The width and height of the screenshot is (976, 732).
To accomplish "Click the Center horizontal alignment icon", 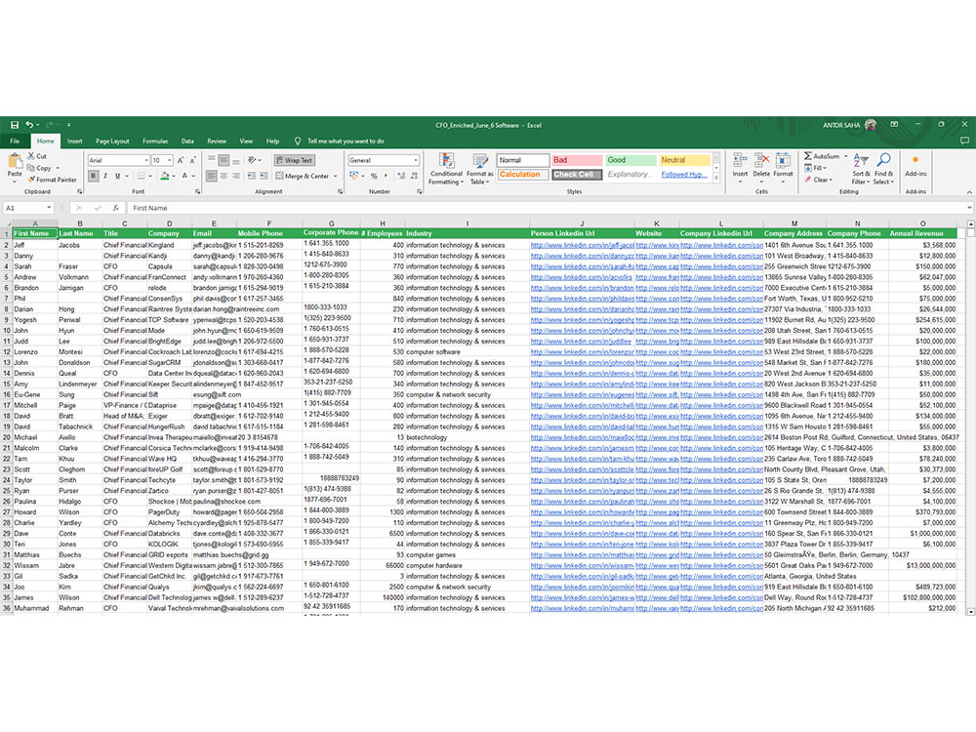I will 224,176.
